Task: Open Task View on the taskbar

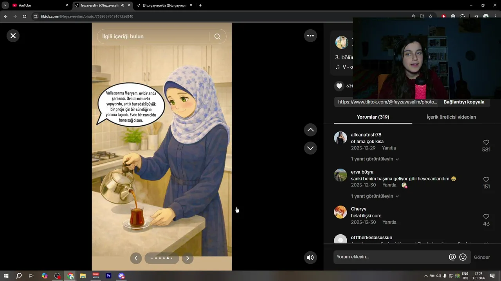Action: coord(31,276)
